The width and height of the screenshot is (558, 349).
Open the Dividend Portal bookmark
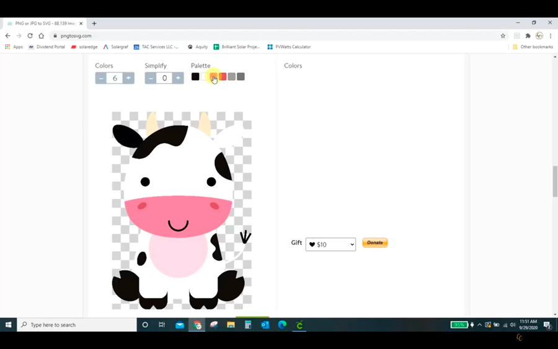click(46, 46)
